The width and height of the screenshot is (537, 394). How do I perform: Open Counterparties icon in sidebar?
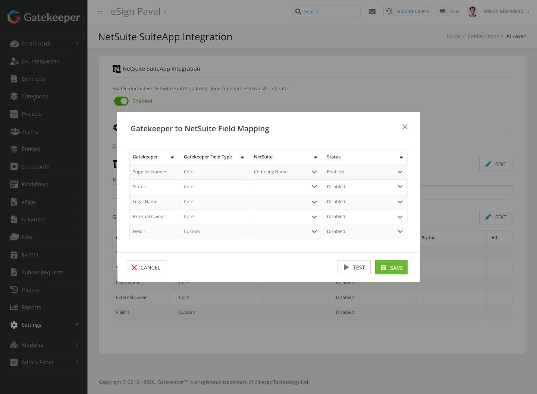(x=14, y=61)
